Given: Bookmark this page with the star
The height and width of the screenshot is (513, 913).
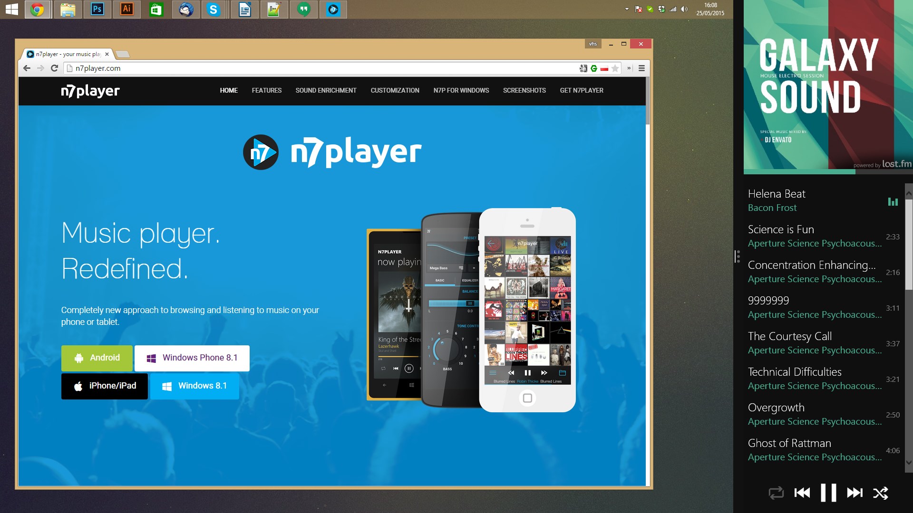Looking at the screenshot, I should pos(615,68).
